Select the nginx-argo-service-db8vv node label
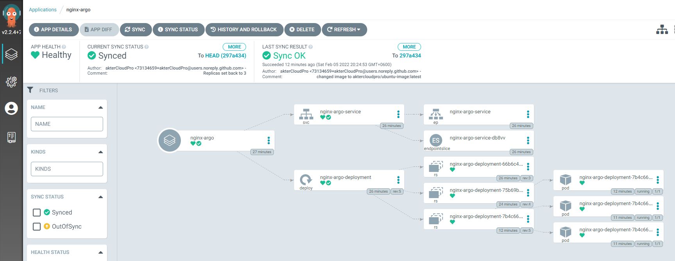 point(477,138)
